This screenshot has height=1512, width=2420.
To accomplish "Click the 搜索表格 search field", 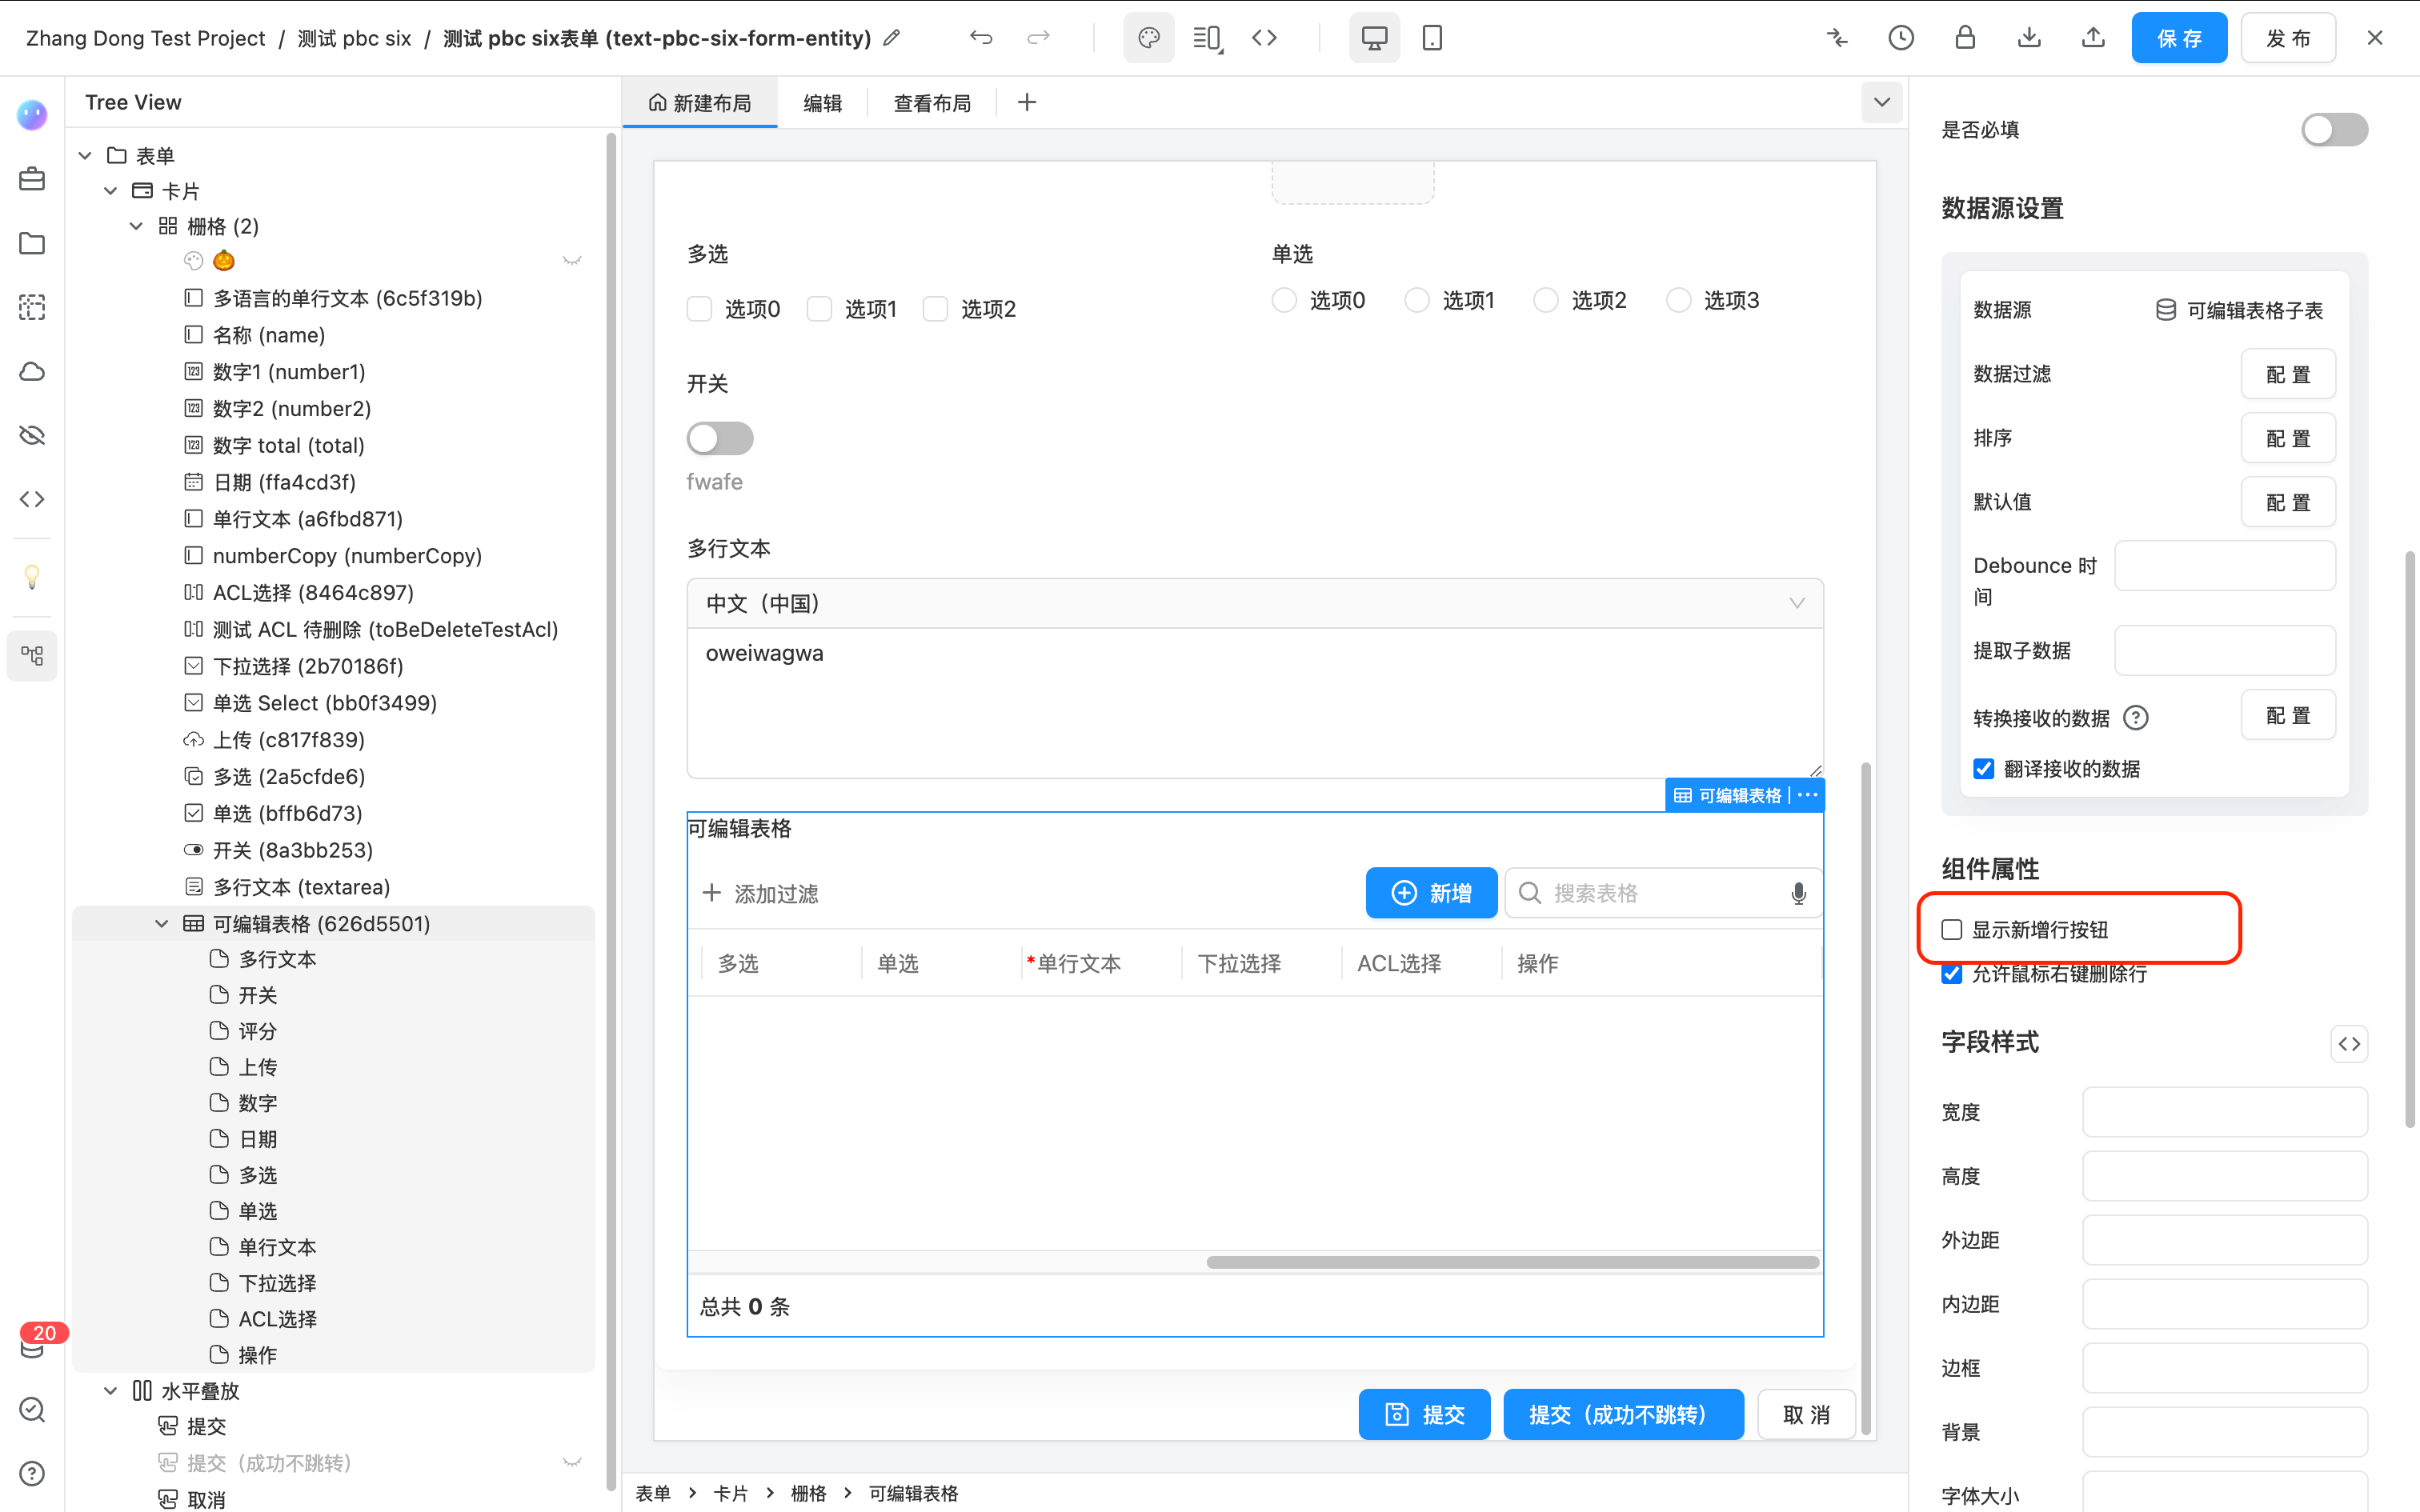I will 1662,893.
